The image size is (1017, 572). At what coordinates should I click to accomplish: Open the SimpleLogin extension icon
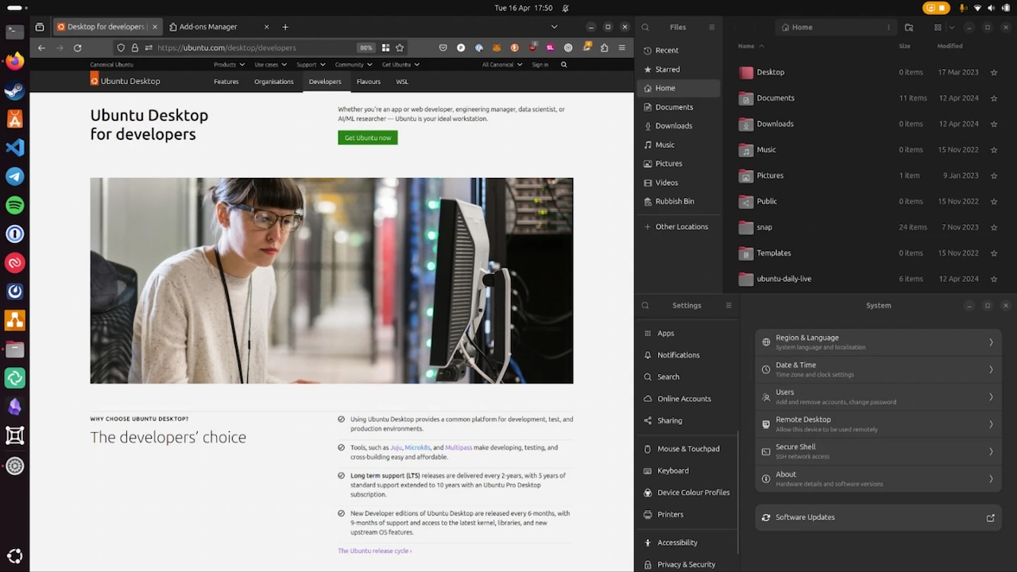pos(550,48)
